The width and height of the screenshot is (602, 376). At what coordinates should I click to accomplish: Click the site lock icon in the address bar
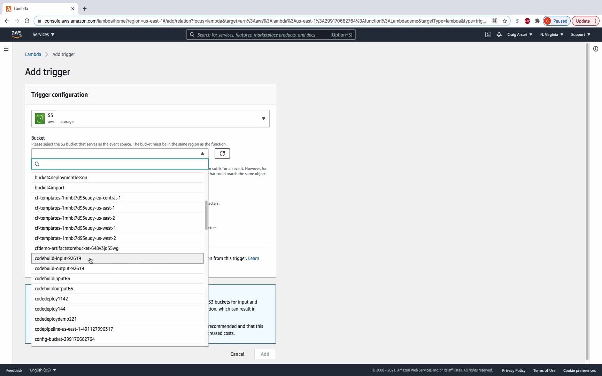click(39, 21)
